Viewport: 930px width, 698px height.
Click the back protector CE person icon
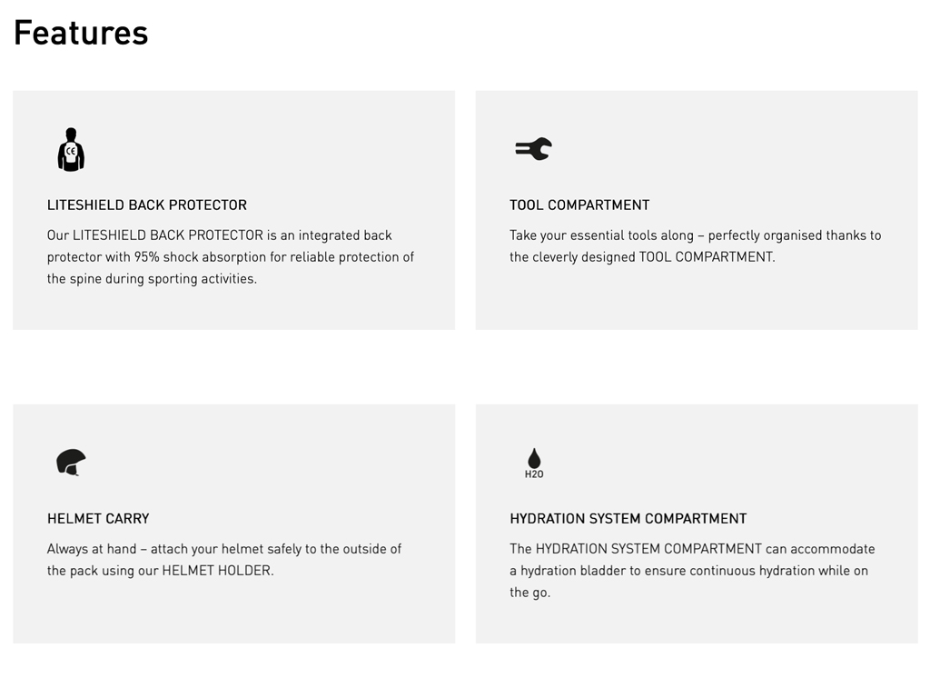point(71,150)
